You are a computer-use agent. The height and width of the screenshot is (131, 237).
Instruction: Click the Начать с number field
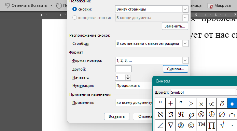click(120, 77)
